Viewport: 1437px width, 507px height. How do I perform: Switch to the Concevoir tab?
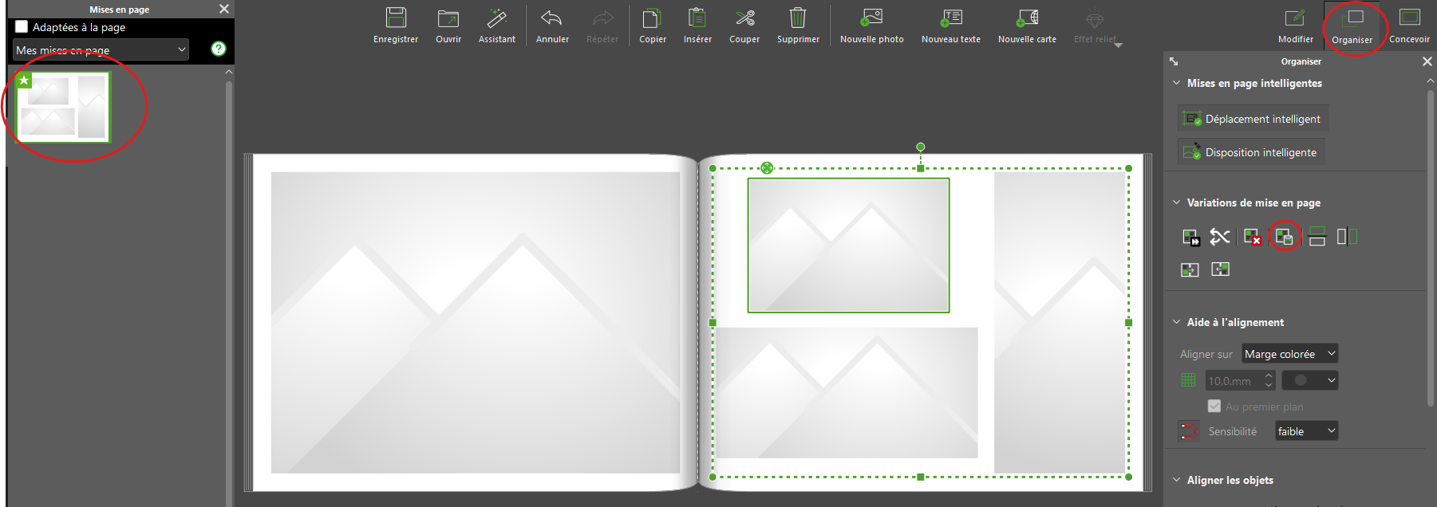(1409, 26)
